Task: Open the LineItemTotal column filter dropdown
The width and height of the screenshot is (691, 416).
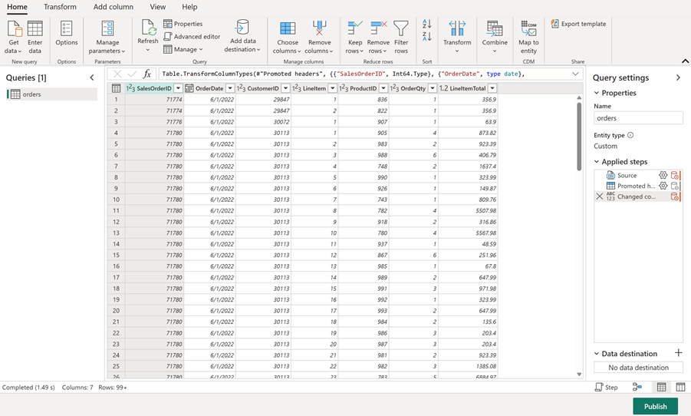Action: [x=492, y=88]
